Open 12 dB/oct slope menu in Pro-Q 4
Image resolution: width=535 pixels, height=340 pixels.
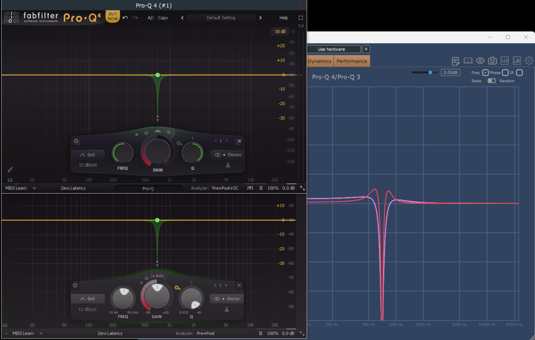pos(88,165)
